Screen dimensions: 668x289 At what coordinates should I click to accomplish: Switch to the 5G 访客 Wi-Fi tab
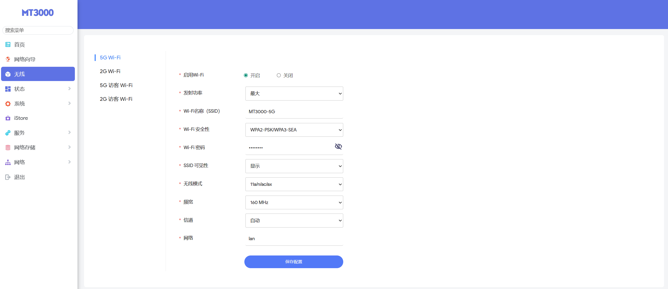(x=116, y=85)
